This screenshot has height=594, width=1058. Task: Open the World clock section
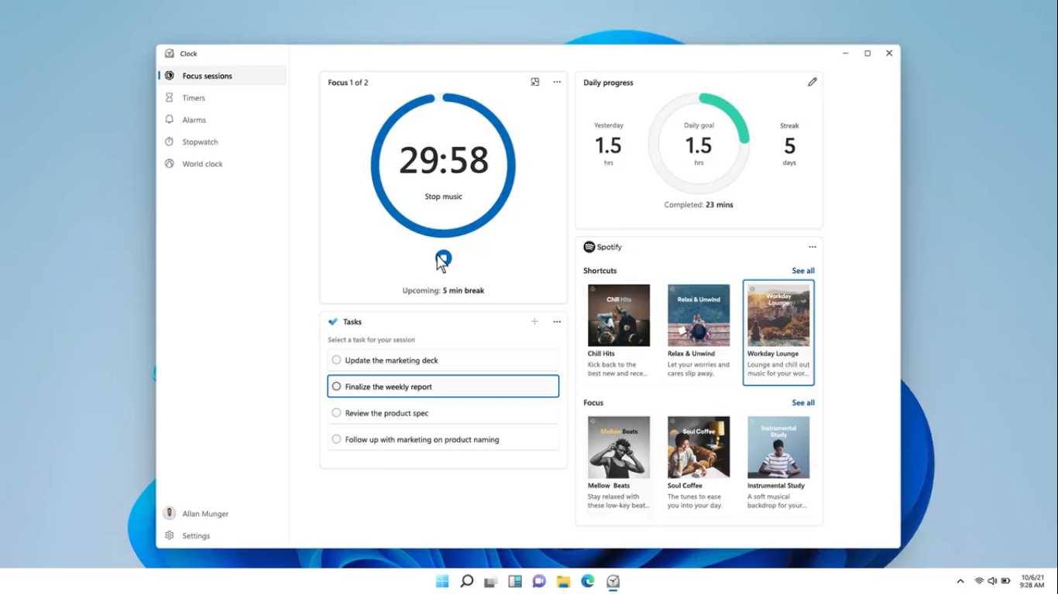tap(203, 163)
